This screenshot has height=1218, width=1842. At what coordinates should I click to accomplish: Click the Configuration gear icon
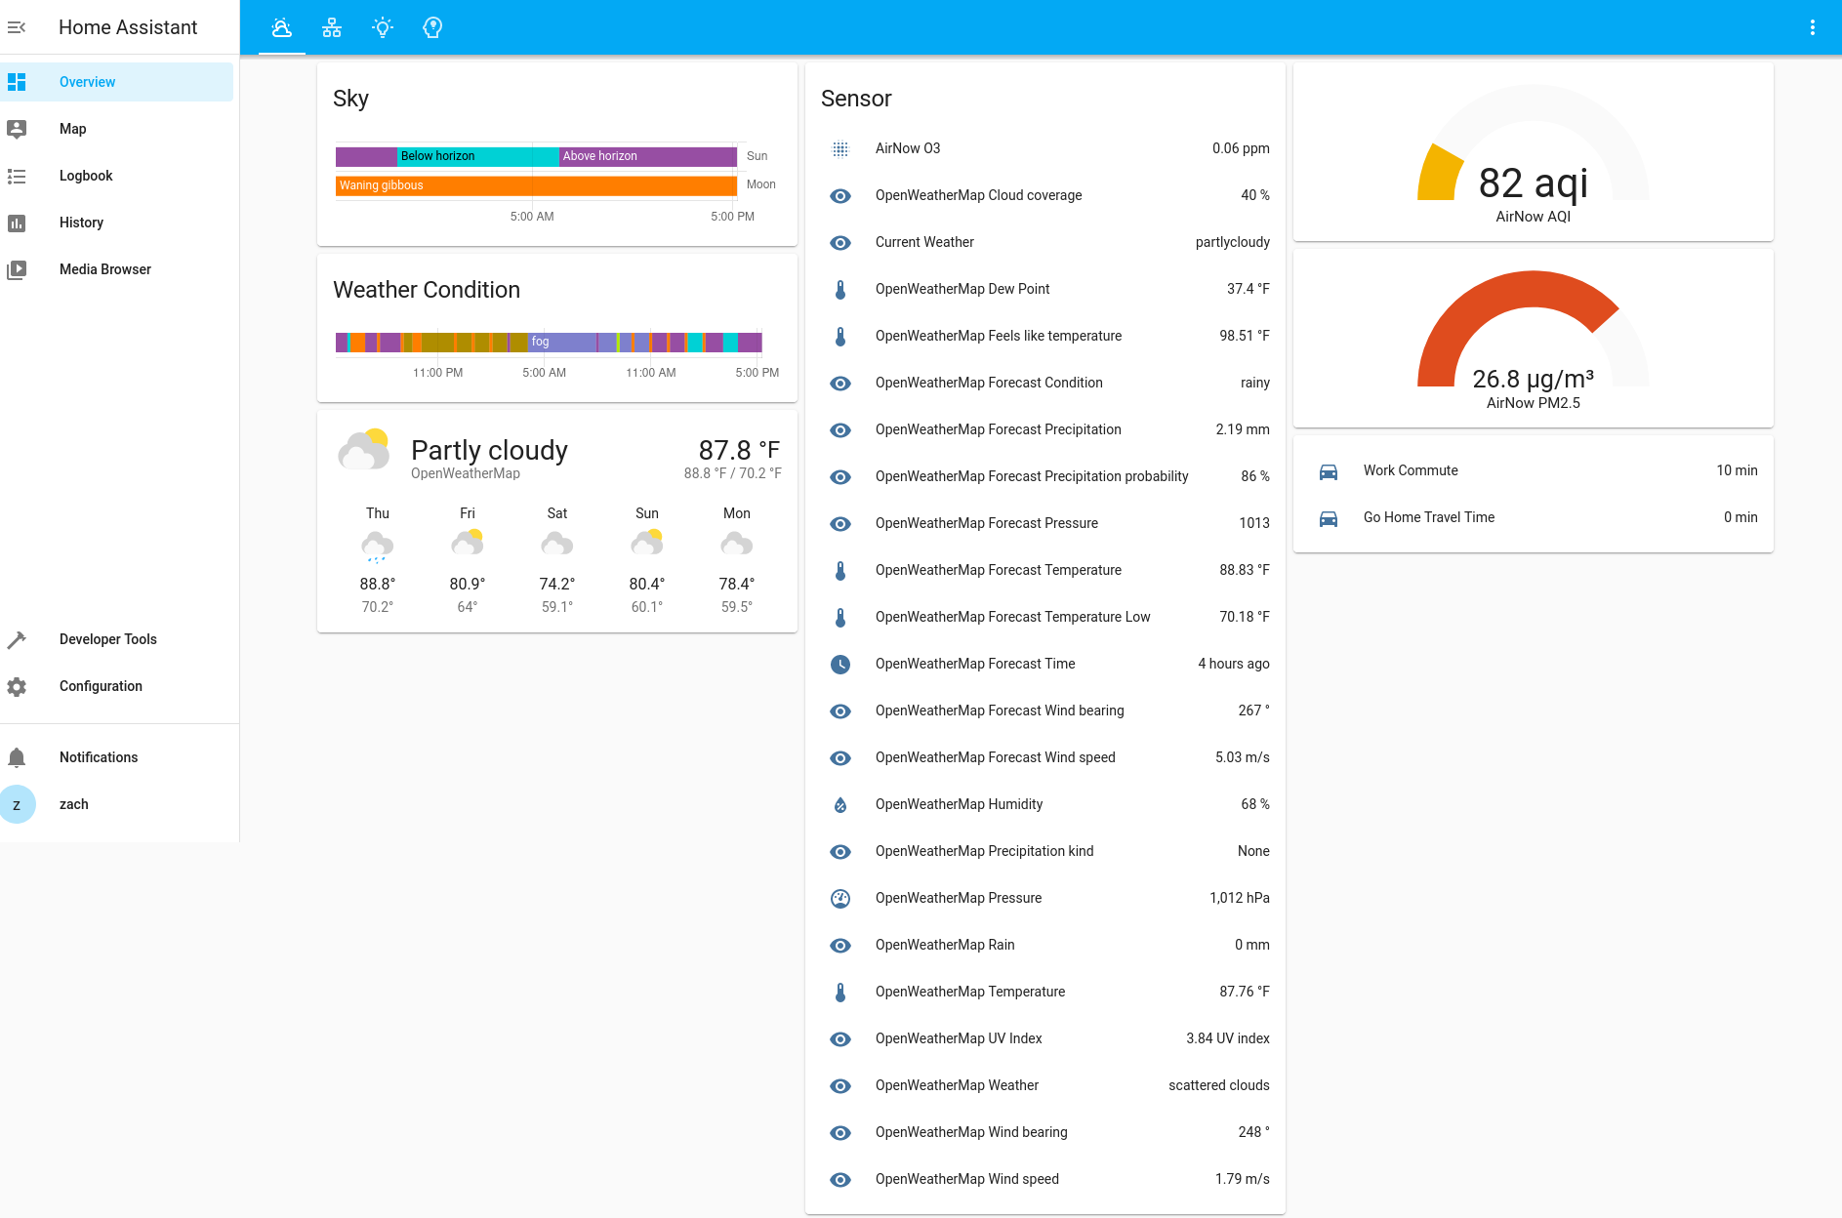click(17, 686)
